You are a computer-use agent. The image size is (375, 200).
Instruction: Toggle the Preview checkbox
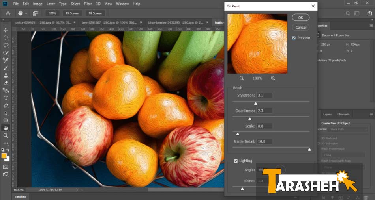[x=294, y=38]
